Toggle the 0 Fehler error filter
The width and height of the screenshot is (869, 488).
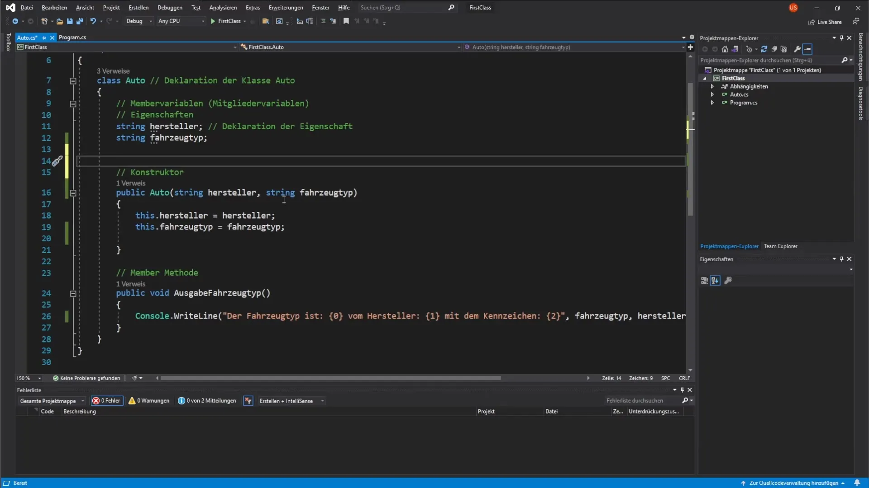click(x=107, y=401)
